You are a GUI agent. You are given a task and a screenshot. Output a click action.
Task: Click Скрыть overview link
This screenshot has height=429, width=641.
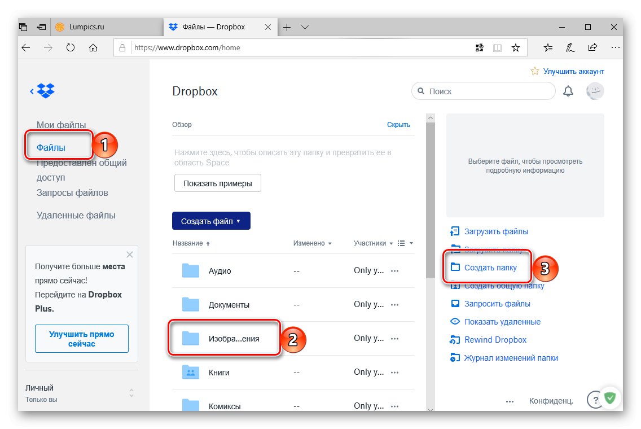[398, 124]
